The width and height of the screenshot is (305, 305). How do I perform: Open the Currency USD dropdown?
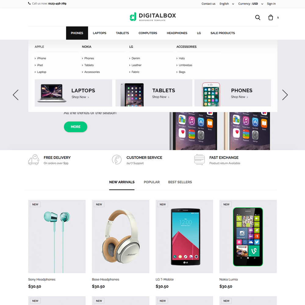point(251,4)
